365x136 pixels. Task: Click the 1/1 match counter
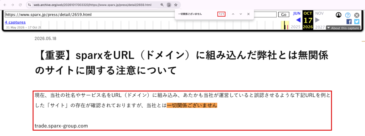(221, 14)
